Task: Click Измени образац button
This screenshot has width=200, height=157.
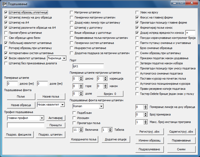Action: pyautogui.click(x=149, y=140)
